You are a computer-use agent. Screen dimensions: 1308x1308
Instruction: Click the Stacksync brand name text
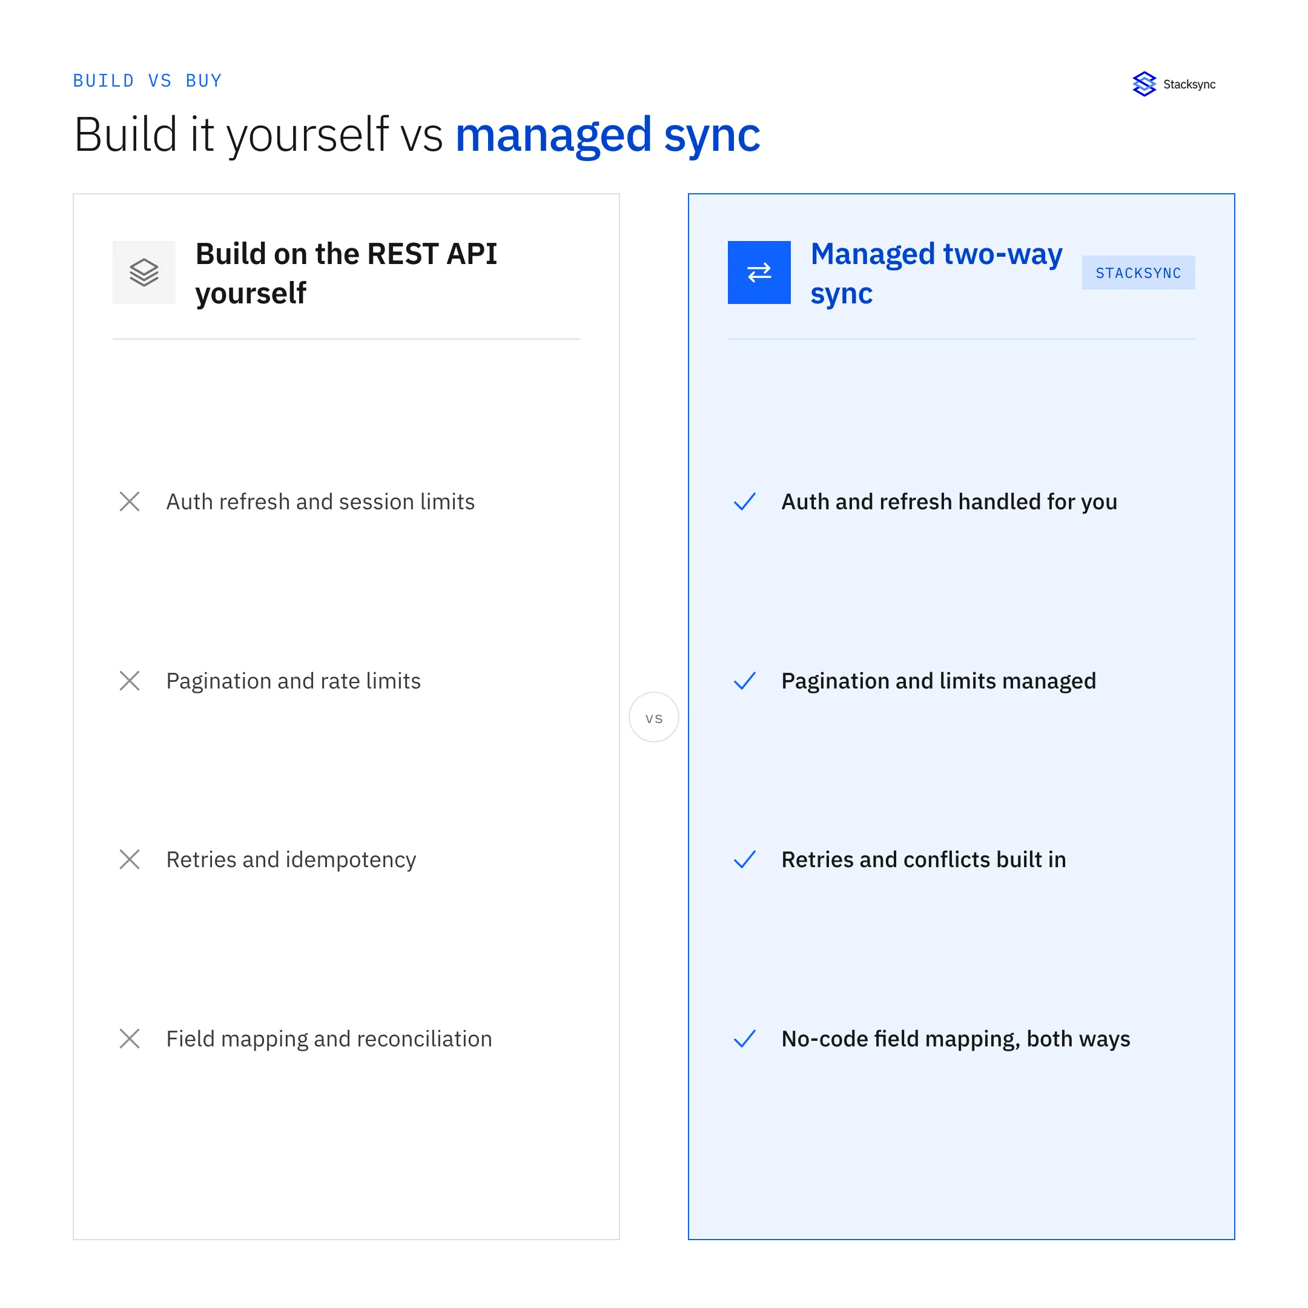[x=1189, y=85]
